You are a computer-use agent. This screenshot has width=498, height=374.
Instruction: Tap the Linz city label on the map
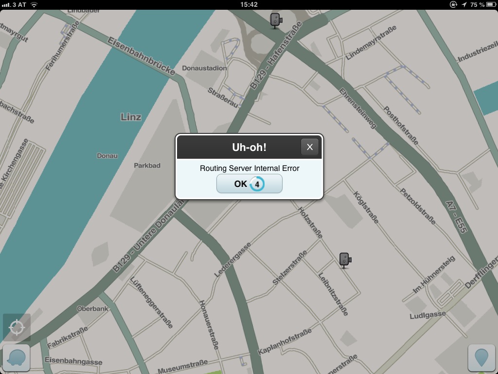(131, 117)
